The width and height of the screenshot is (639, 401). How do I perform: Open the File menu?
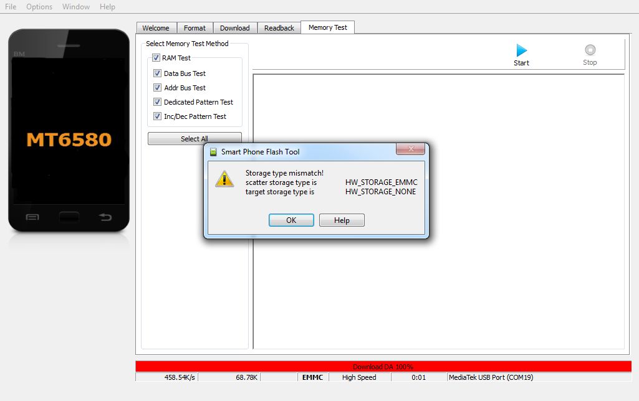(11, 6)
